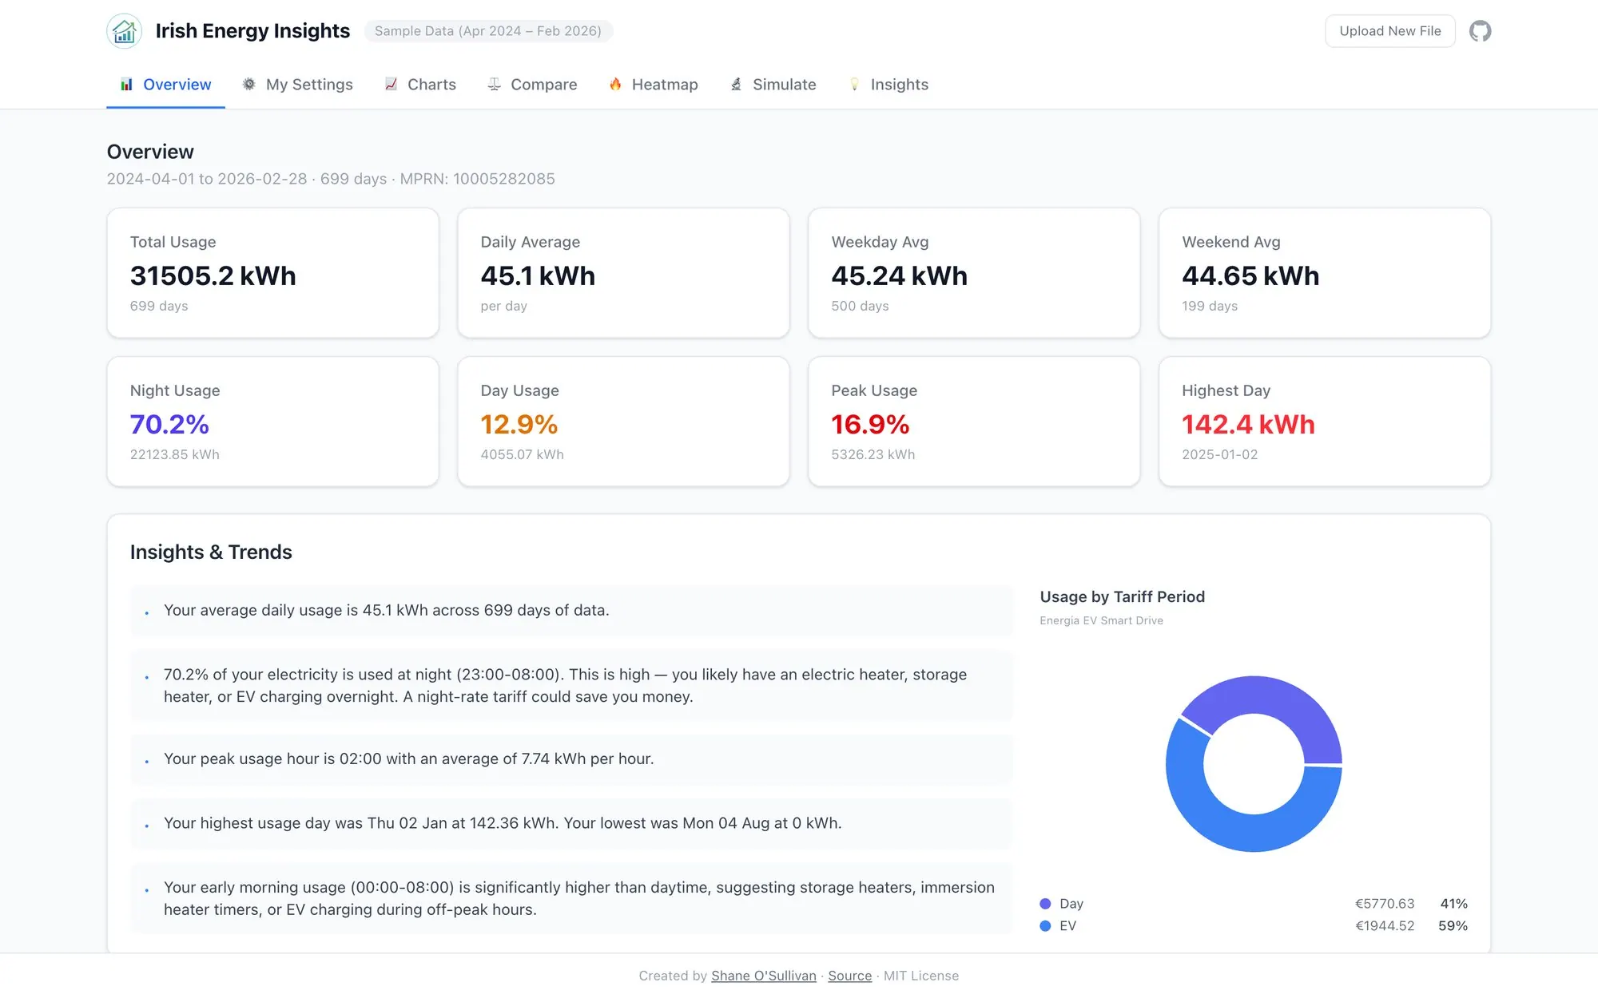Image resolution: width=1598 pixels, height=998 pixels.
Task: Click the Upload New File button
Action: click(1390, 31)
